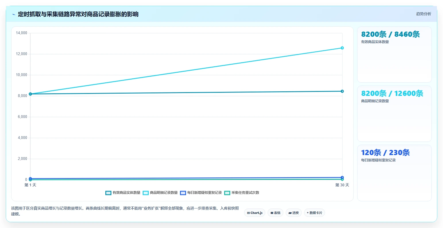This screenshot has width=443, height=228.
Task: Toggle the 有效商品实体数量 legend item
Action: [123, 193]
